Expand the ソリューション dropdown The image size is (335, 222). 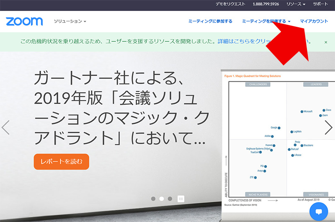tap(70, 21)
